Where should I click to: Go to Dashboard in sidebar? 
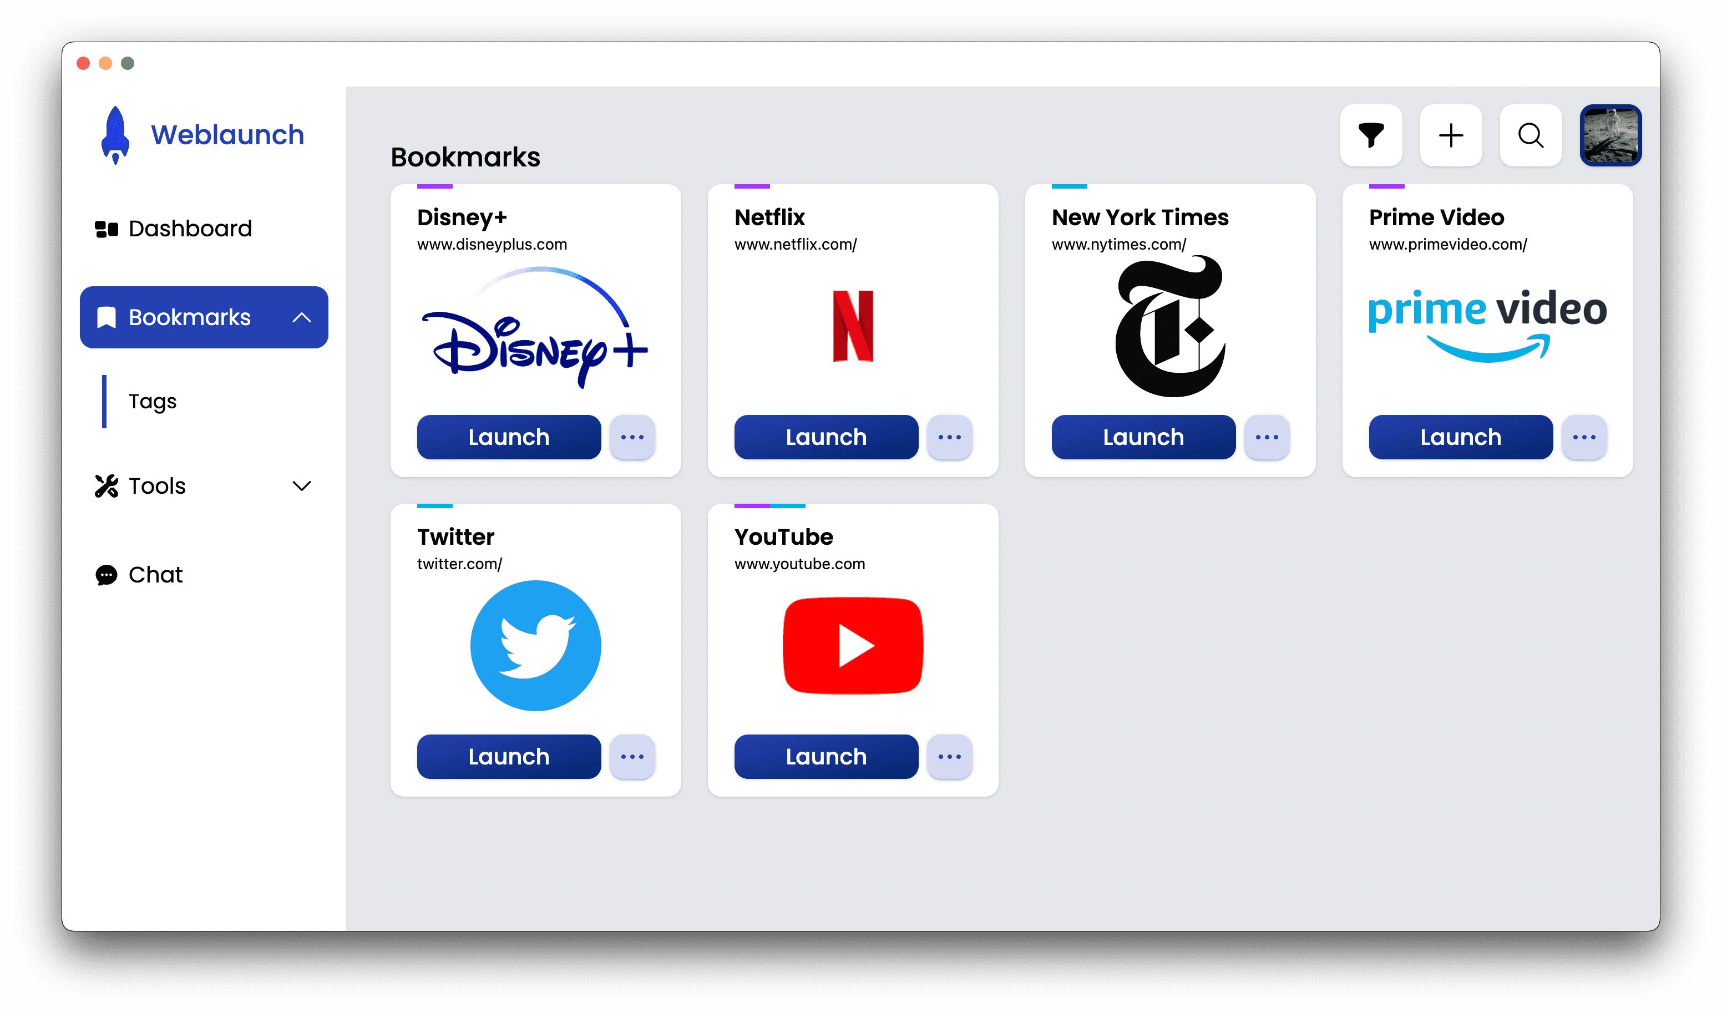(174, 229)
